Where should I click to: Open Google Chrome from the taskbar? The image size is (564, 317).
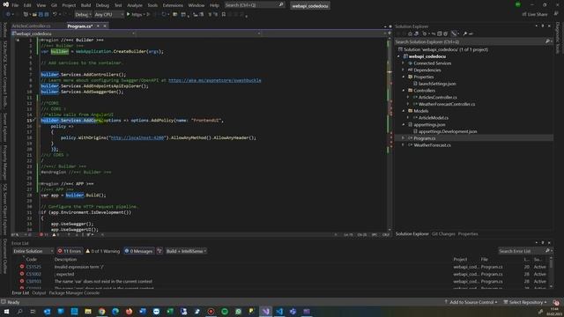(102, 311)
